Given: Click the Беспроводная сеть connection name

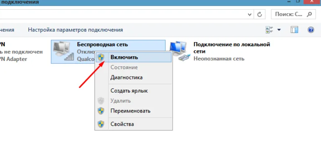Looking at the screenshot, I should 102,45.
